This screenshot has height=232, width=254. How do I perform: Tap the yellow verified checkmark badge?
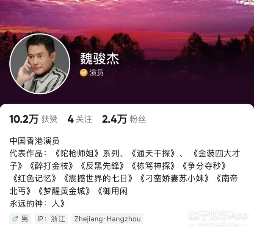83,73
